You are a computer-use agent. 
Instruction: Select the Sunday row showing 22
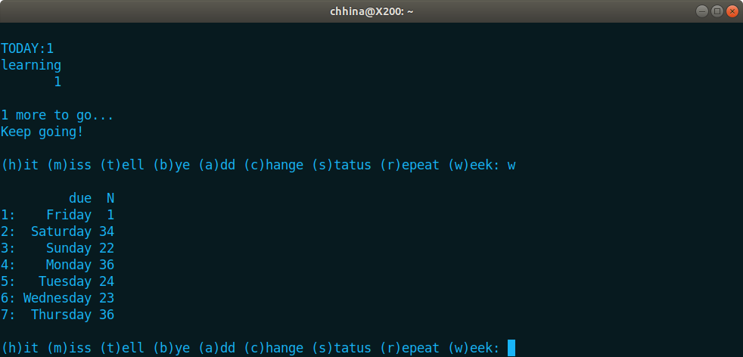58,248
